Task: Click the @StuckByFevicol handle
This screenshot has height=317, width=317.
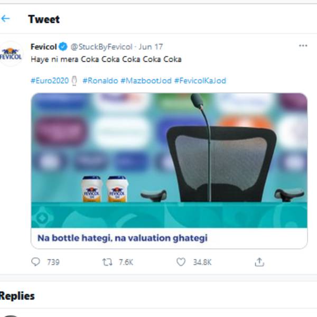Action: point(101,47)
